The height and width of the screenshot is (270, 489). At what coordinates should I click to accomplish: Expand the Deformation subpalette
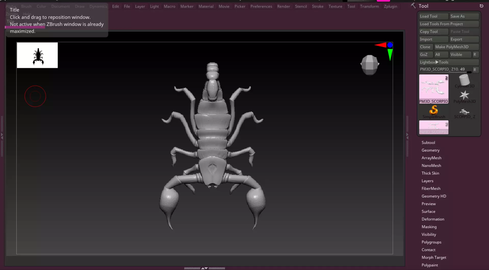(433, 219)
